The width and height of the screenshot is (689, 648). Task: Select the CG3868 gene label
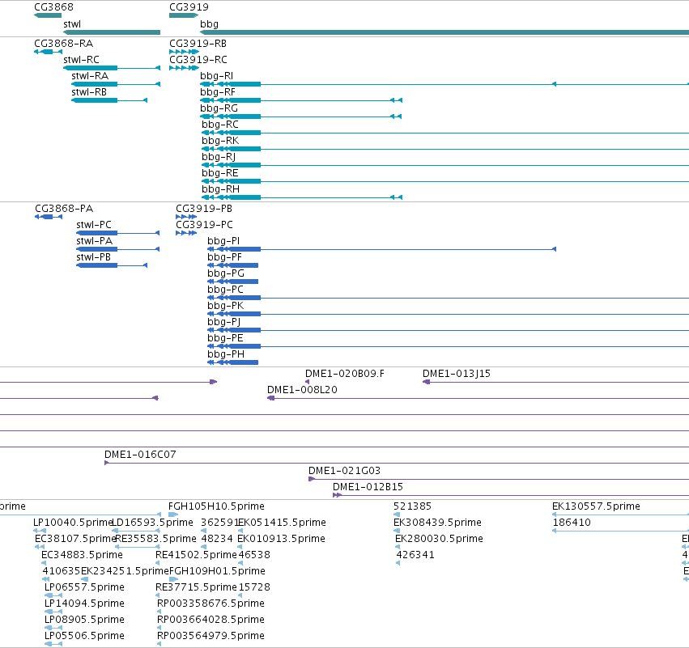[x=54, y=7]
